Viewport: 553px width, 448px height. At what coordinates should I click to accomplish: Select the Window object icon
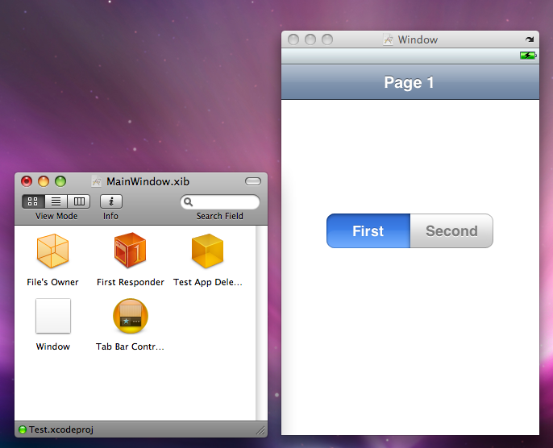click(53, 316)
